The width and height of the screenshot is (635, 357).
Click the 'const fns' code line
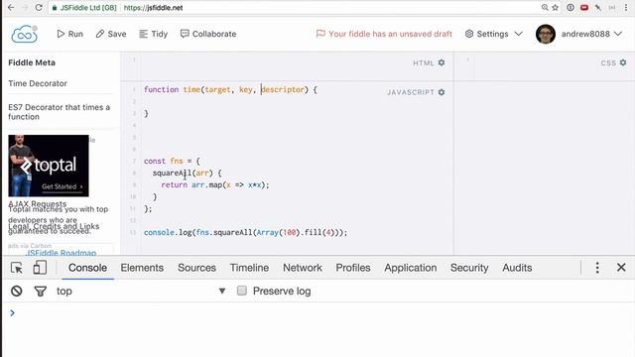coord(172,161)
